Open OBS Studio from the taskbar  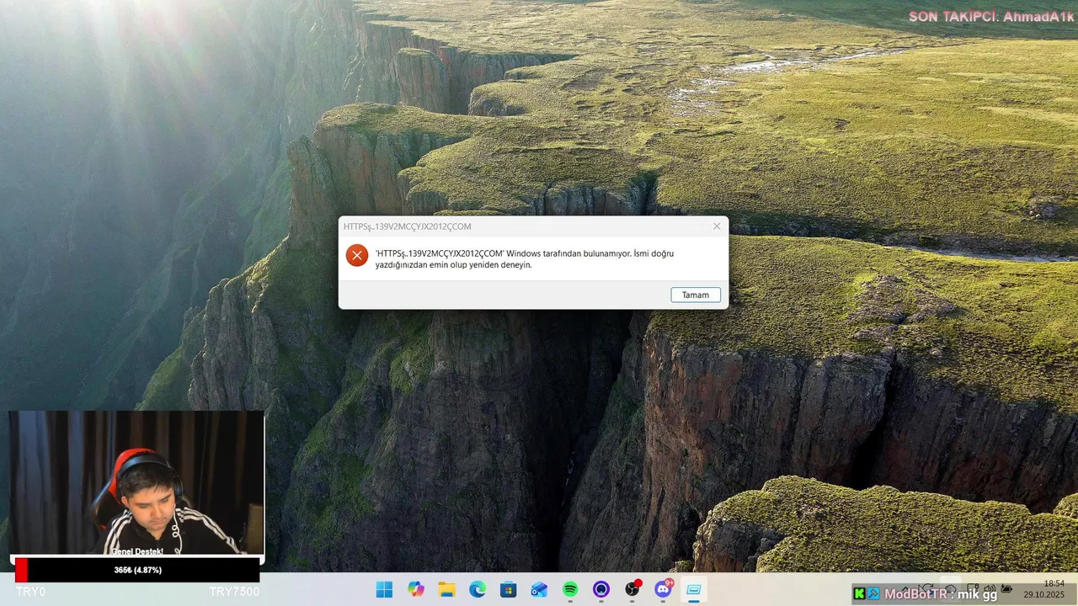(x=632, y=590)
